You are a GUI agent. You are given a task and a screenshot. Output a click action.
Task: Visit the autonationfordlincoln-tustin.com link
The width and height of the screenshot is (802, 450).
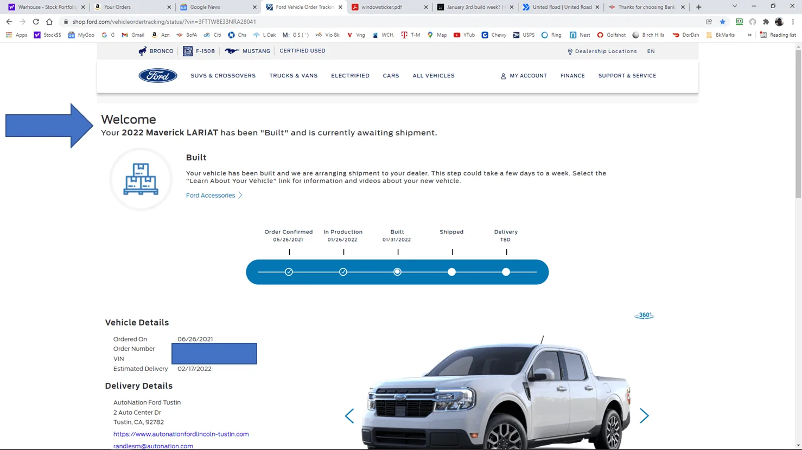tap(181, 434)
